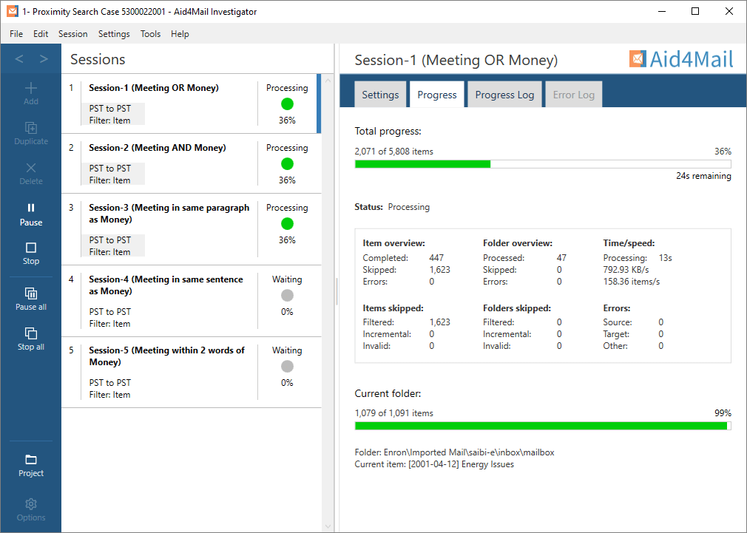Click '2,071 of 5,808 items' text

coord(394,152)
